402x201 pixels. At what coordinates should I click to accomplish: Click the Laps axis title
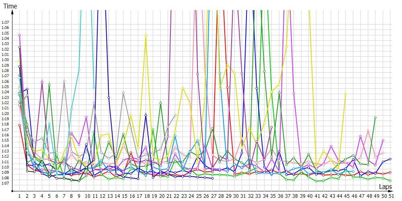tap(385, 187)
